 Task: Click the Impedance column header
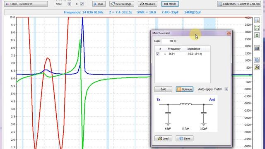[x=194, y=49]
